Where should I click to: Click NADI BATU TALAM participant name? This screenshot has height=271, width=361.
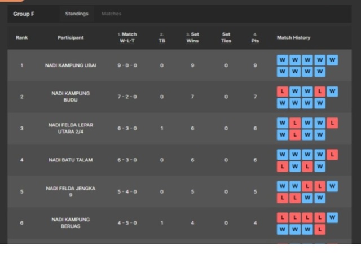[x=71, y=160]
